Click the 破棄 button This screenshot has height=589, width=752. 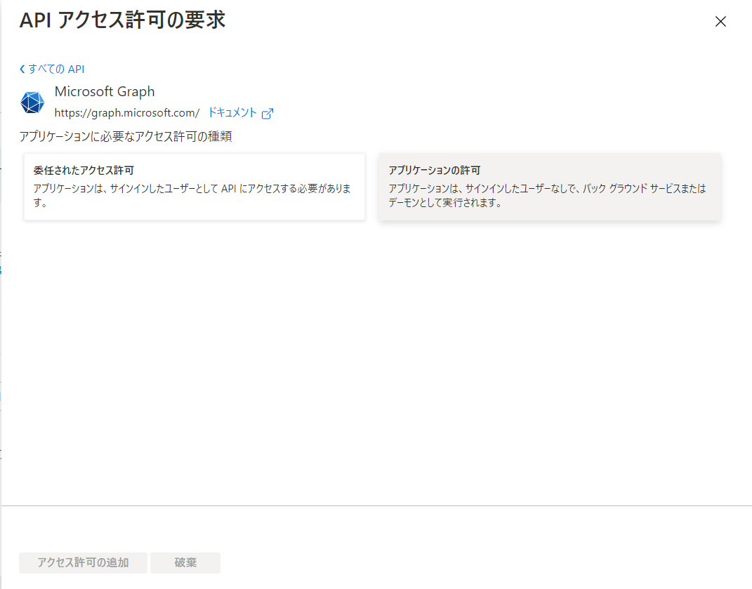pos(185,562)
